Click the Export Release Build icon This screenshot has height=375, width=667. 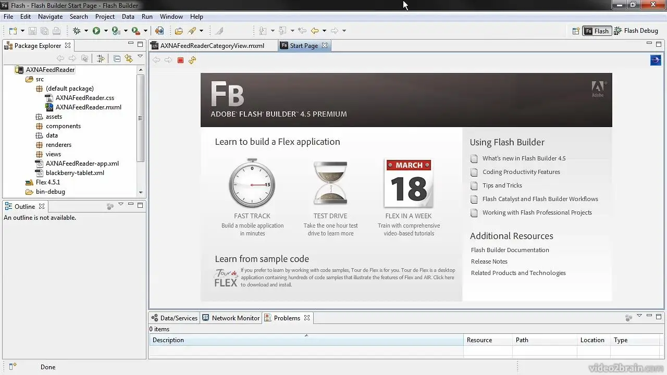click(x=159, y=31)
